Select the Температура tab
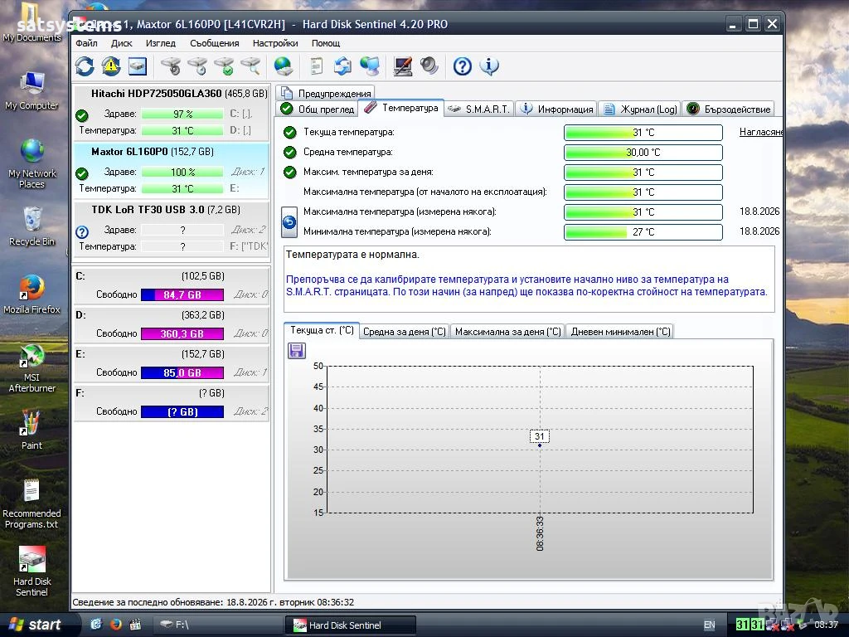Viewport: 849px width, 637px height. click(x=401, y=108)
